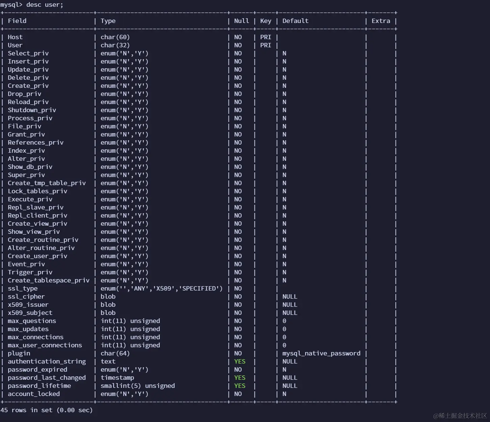Select the 'File_priv' field
This screenshot has width=490, height=422.
[25, 126]
